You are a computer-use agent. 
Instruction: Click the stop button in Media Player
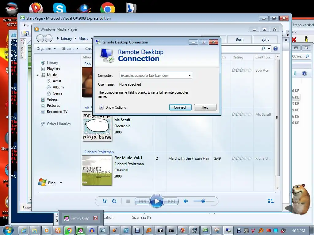(128, 201)
